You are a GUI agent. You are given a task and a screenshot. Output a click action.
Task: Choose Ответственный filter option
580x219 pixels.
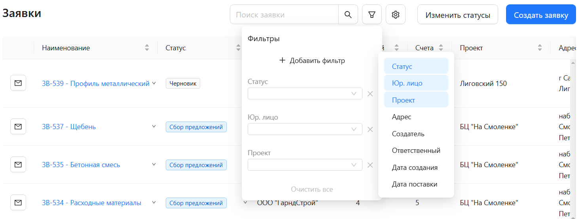tap(416, 151)
